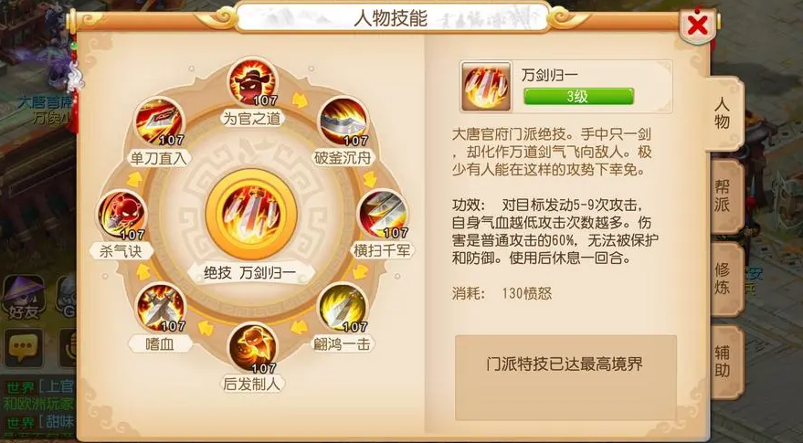803x443 pixels.
Task: Click the 万剑归一 skill thumbnail in details
Action: click(486, 87)
